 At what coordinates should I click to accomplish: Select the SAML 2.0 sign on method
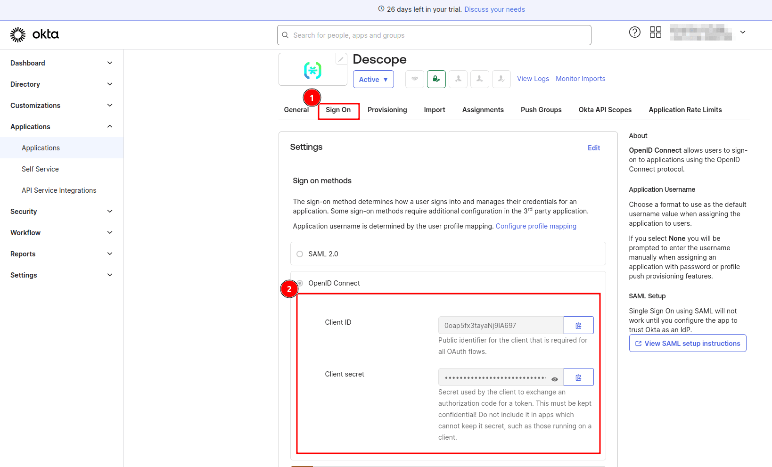(300, 254)
